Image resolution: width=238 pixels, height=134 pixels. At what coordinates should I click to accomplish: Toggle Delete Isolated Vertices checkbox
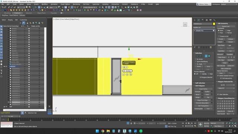click(x=218, y=76)
